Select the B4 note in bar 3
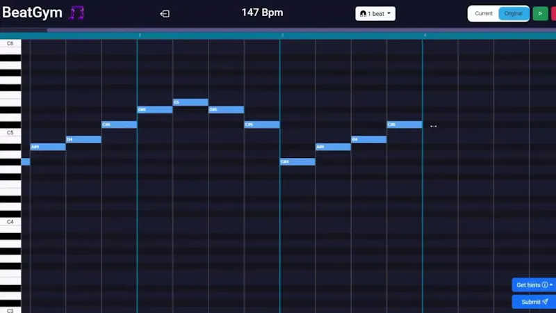 point(369,140)
